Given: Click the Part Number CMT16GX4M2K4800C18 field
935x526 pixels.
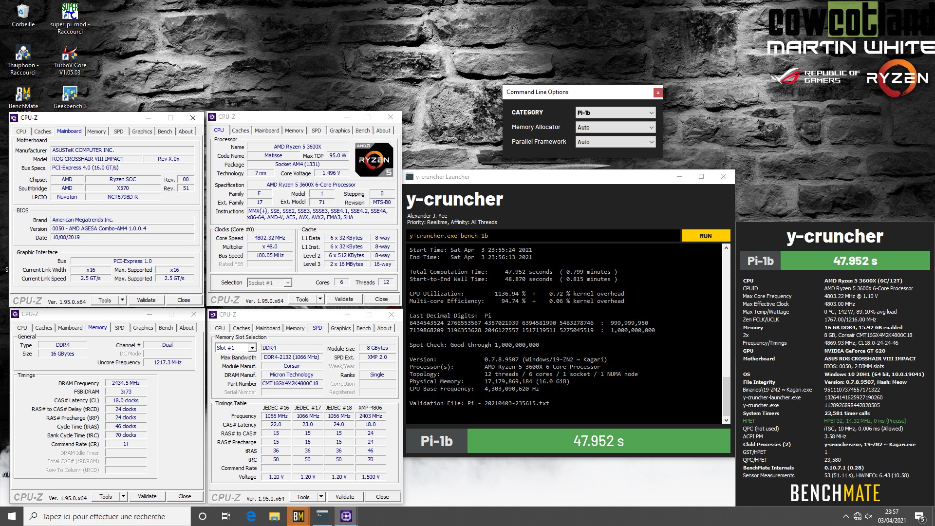Looking at the screenshot, I should [x=291, y=383].
